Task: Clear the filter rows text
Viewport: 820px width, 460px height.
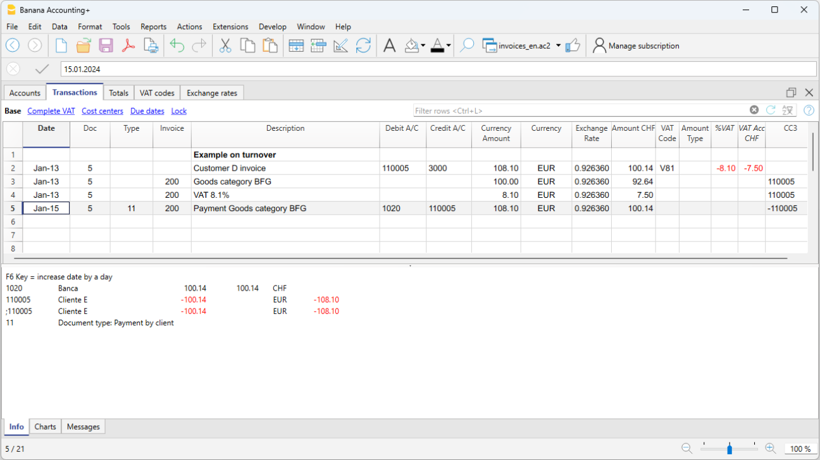Action: pos(754,110)
